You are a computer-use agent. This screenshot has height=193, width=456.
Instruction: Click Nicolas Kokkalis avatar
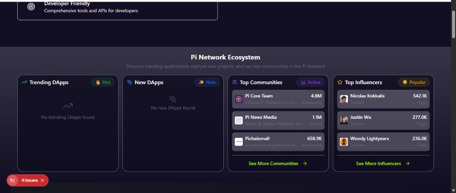tap(344, 99)
